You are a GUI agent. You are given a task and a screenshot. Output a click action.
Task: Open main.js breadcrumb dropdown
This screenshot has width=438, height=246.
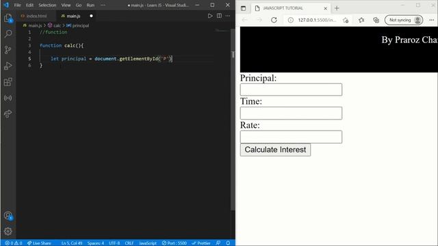pos(32,25)
